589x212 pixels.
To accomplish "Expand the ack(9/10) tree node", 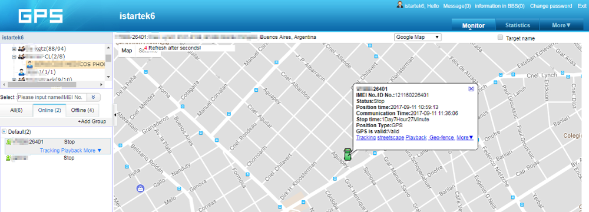I will tap(14, 79).
